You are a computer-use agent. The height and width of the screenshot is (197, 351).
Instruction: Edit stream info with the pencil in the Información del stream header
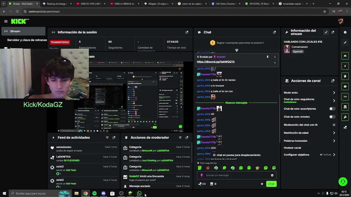pos(326,32)
